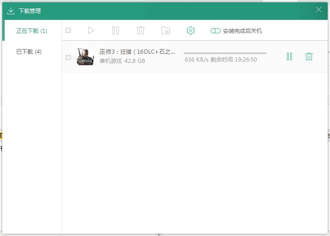Click the toolbar pause-all icon
The image size is (330, 236).
click(116, 31)
